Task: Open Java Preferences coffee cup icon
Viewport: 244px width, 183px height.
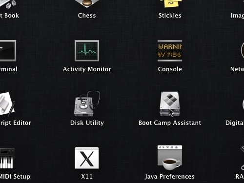Action: pyautogui.click(x=170, y=158)
